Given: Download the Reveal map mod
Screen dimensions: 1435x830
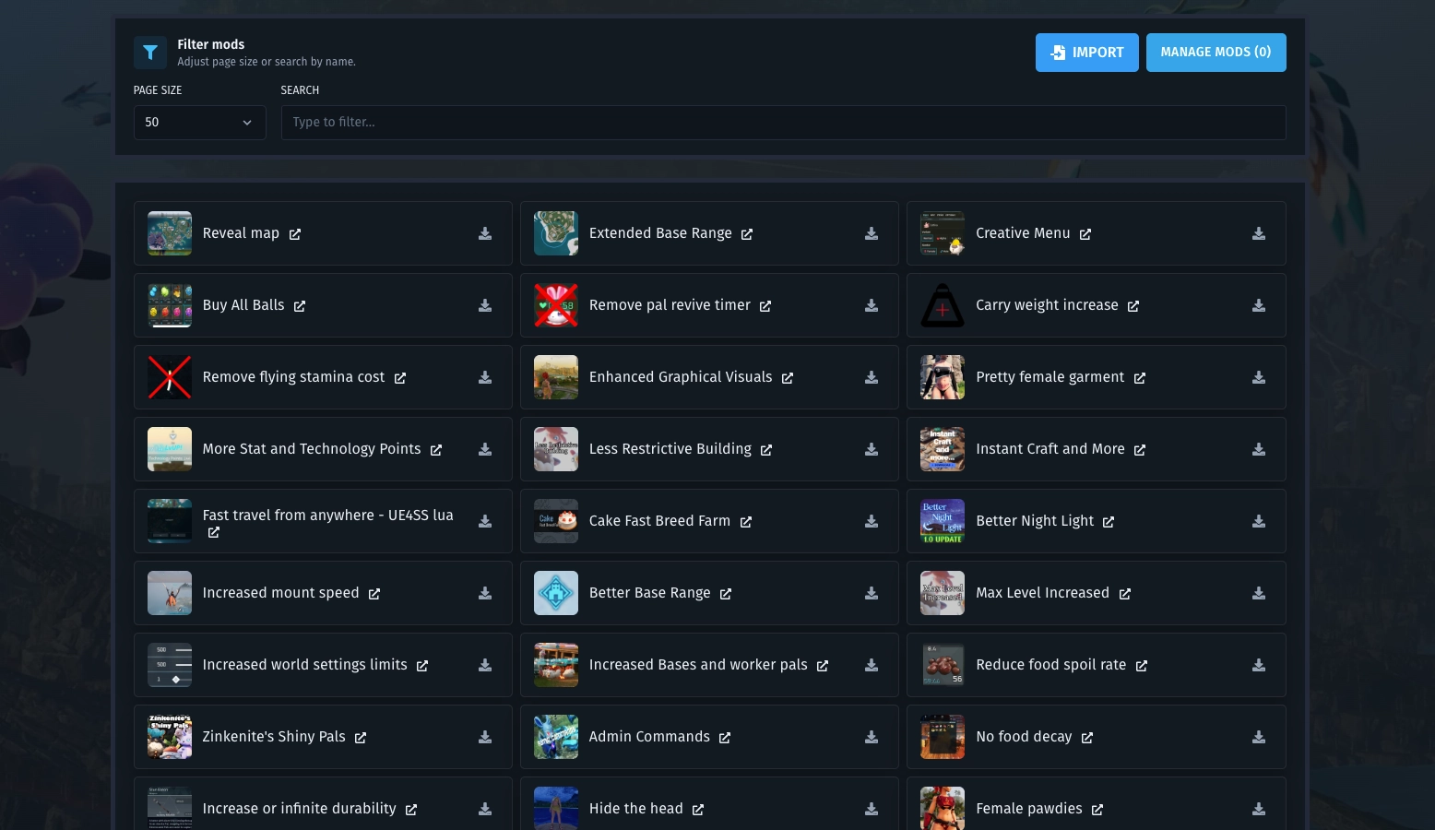Looking at the screenshot, I should coord(485,234).
